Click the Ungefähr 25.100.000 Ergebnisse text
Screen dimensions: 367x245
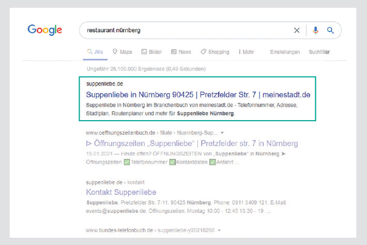tap(146, 69)
